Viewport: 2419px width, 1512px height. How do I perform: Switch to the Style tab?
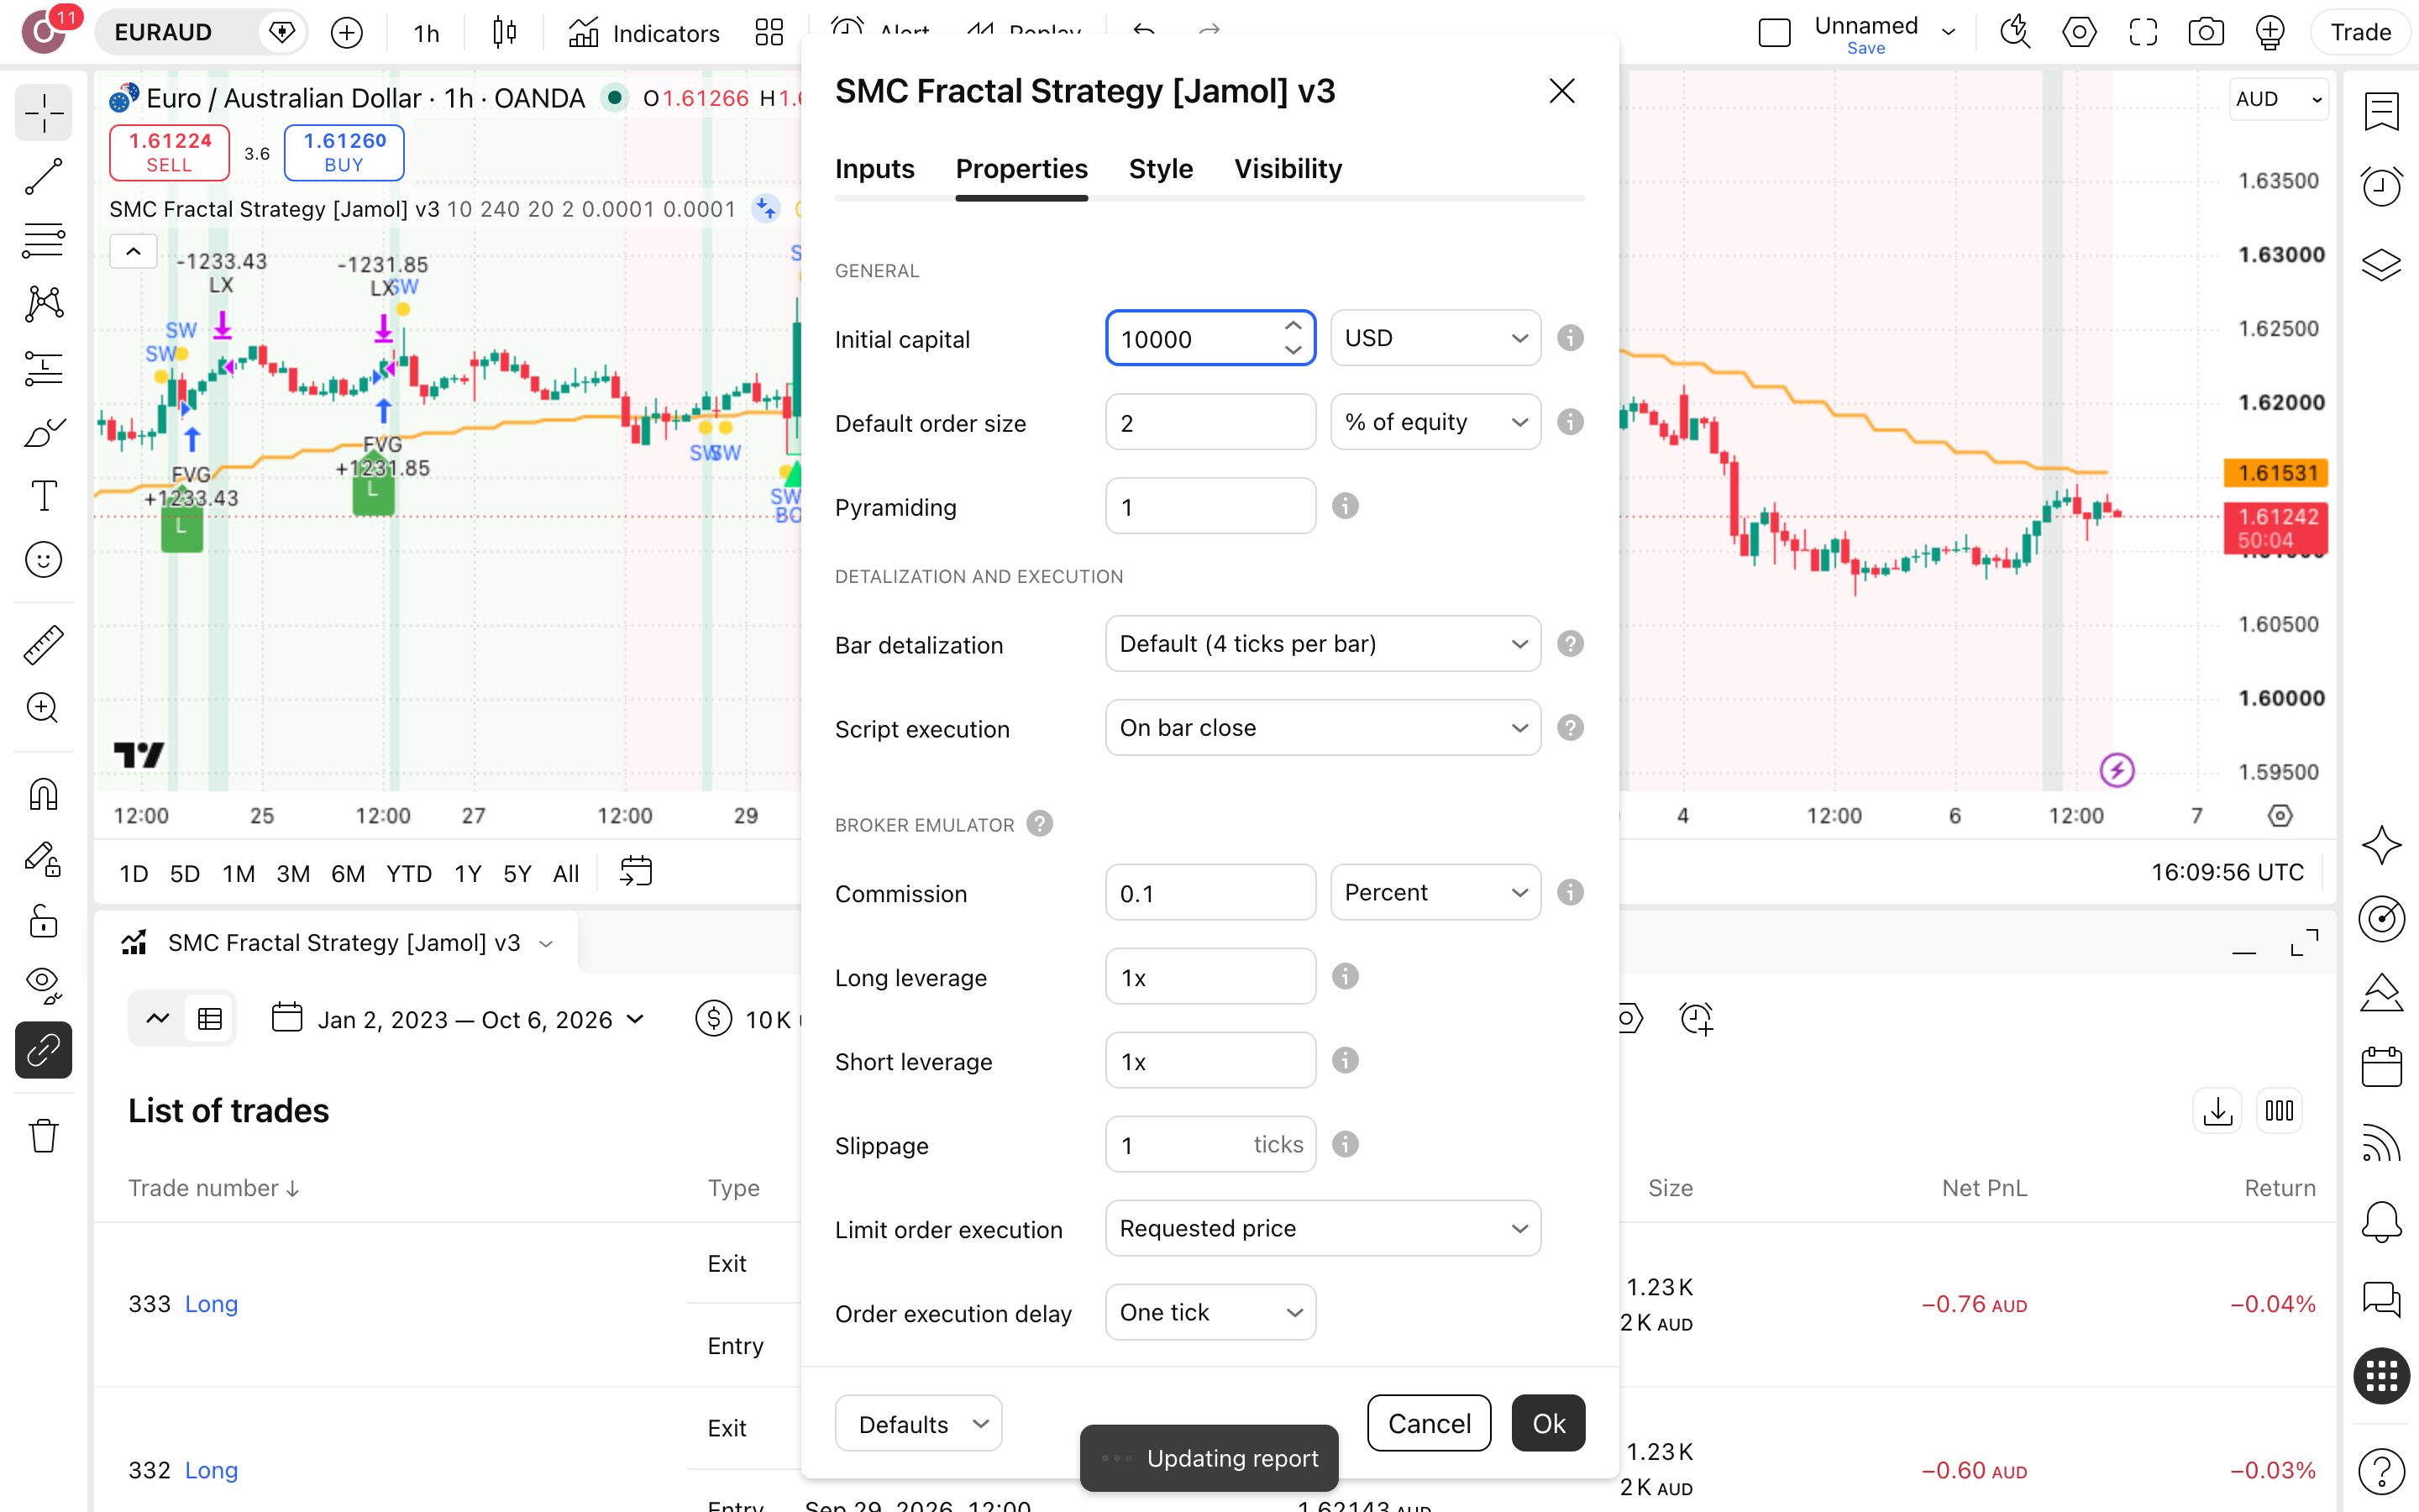click(x=1161, y=169)
